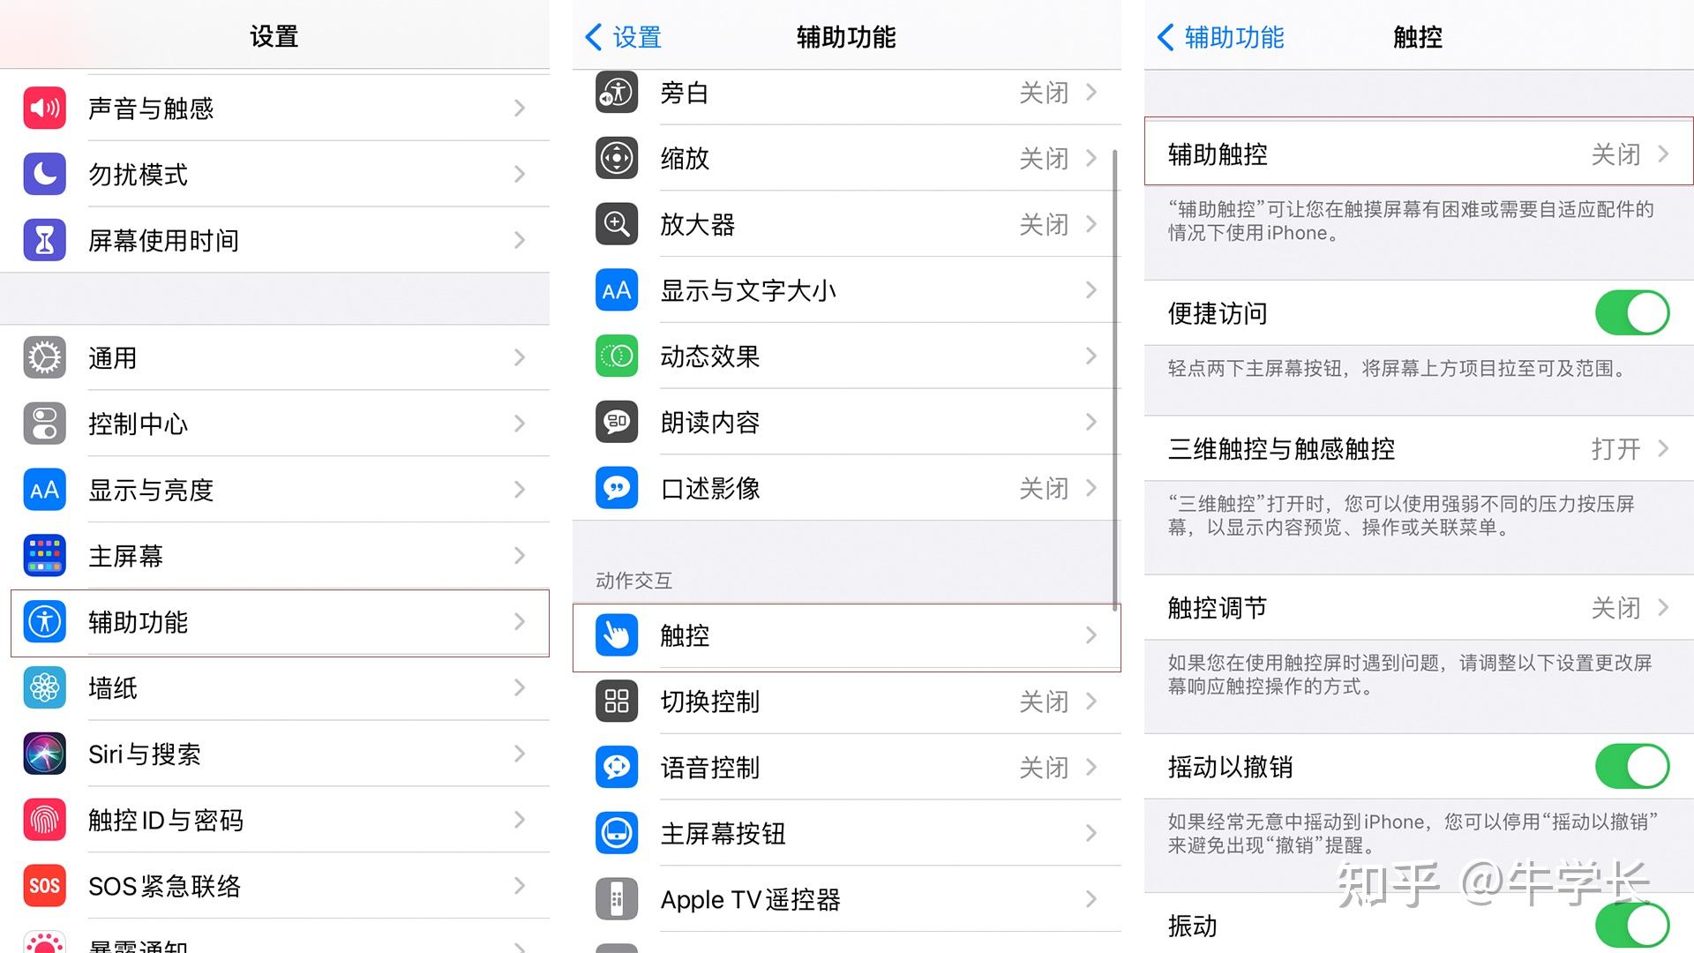Expand the 通用 settings chevron

click(520, 357)
